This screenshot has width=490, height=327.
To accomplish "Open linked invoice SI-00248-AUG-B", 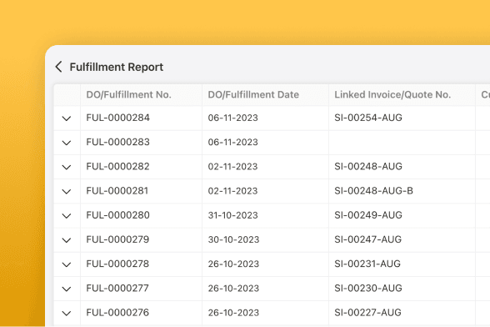I will pyautogui.click(x=373, y=191).
